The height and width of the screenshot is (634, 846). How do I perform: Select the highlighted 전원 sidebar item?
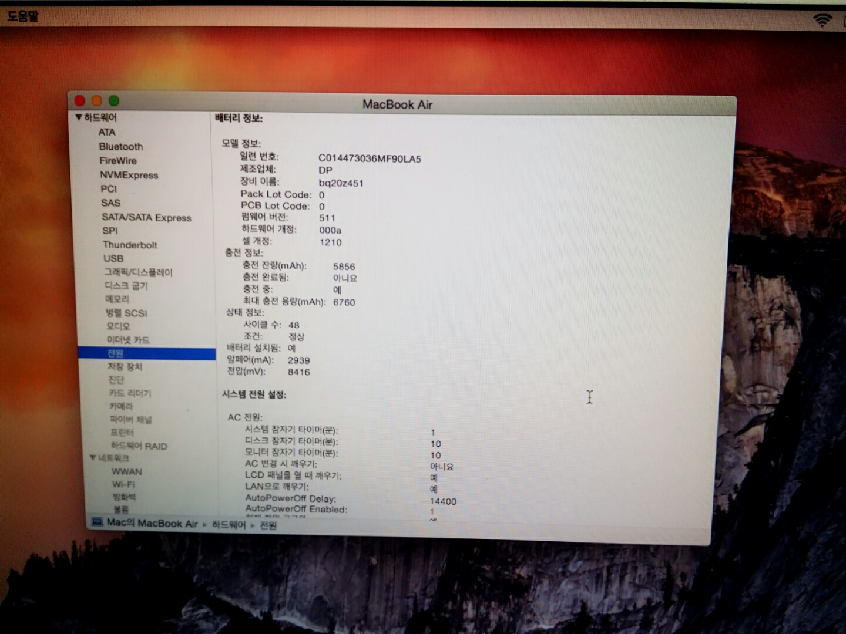(115, 353)
